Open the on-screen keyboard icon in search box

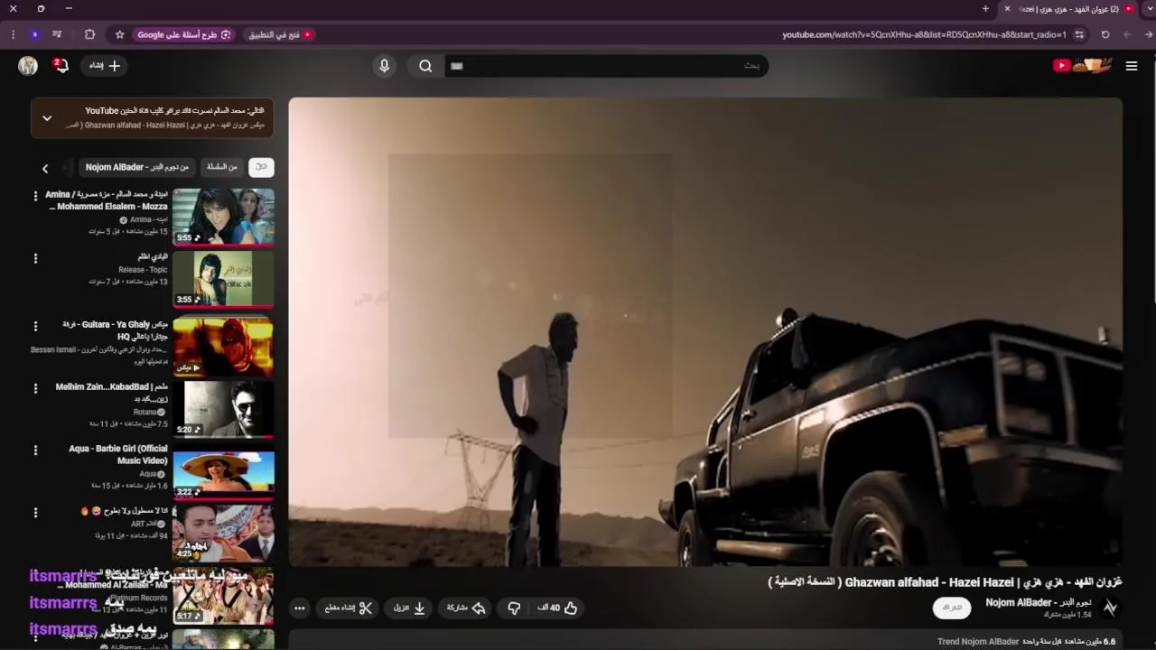[x=457, y=66]
